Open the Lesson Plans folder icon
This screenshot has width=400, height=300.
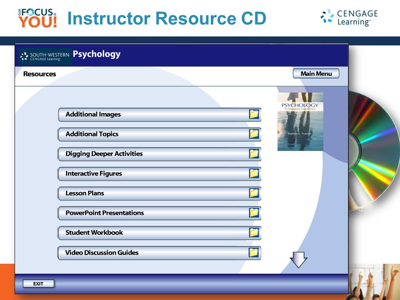[254, 193]
